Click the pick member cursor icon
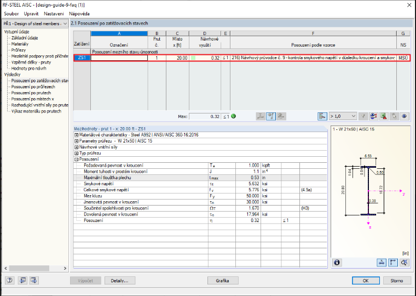The width and height of the screenshot is (416, 296). click(x=394, y=116)
